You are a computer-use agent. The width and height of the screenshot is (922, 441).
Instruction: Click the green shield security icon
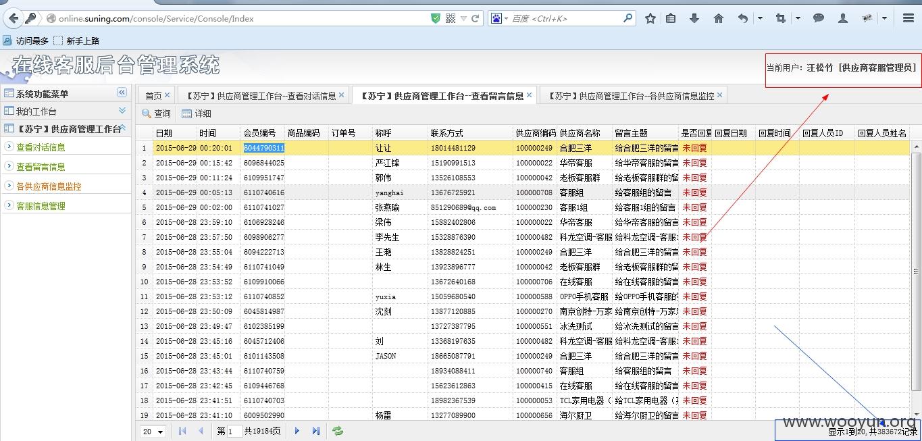coord(436,18)
